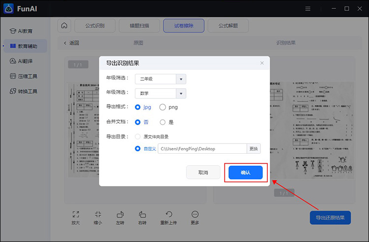Image resolution: width=369 pixels, height=242 pixels.
Task: Open the hamburger menu in title bar
Action: [308, 8]
